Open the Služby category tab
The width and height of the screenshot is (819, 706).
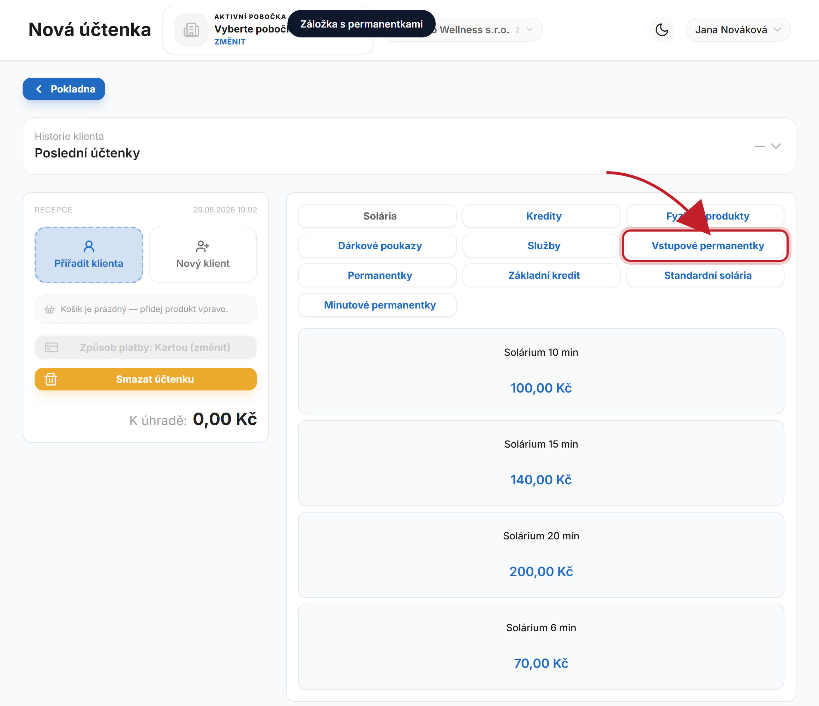[541, 246]
